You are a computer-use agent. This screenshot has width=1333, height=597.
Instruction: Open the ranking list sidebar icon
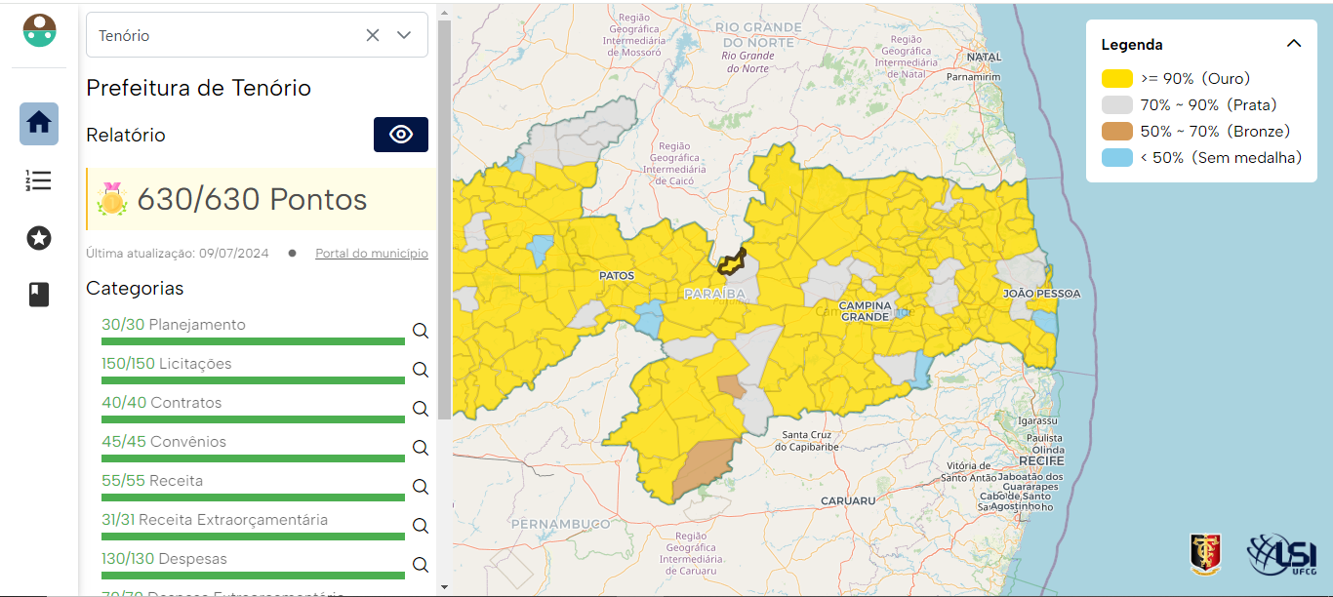[x=39, y=180]
